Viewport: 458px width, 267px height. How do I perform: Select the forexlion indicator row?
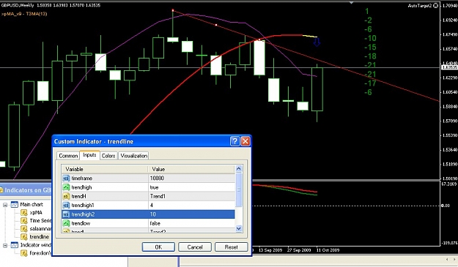[x=40, y=253]
